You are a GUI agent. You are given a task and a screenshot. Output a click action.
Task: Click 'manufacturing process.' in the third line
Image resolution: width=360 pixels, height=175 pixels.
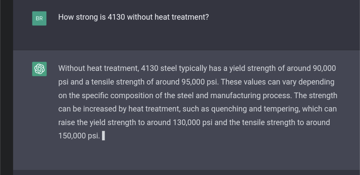[251, 95]
